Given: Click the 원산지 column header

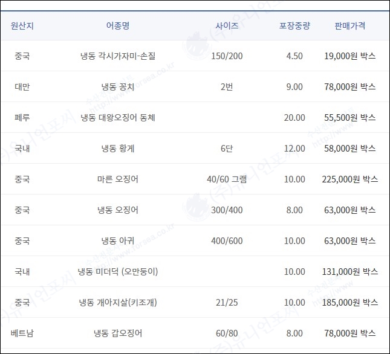Looking at the screenshot, I should (x=22, y=25).
